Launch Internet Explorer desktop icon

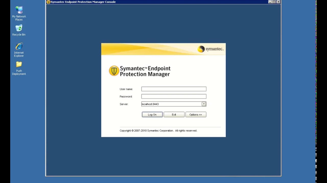pos(19,50)
